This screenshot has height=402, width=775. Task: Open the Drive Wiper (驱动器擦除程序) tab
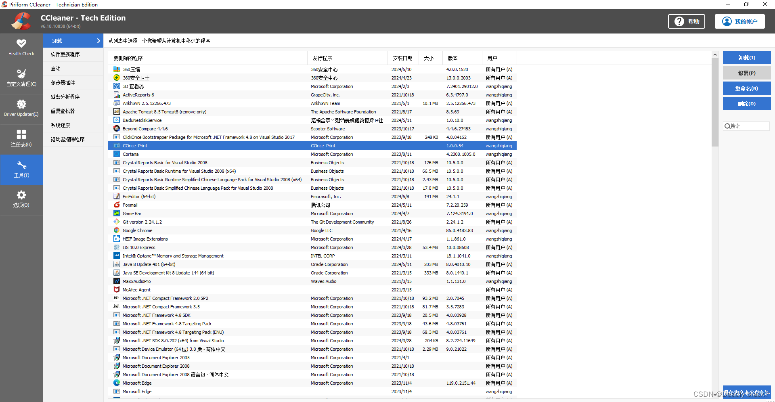pyautogui.click(x=73, y=139)
